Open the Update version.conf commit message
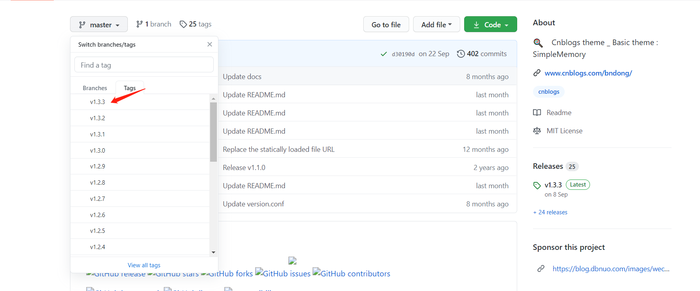Image resolution: width=700 pixels, height=291 pixels. click(253, 204)
